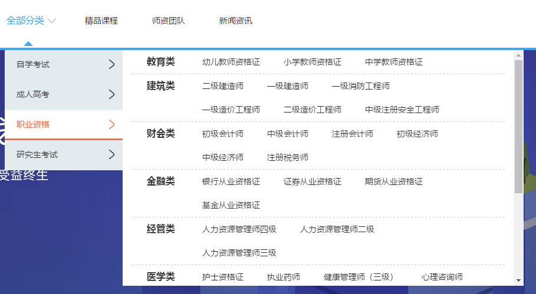Screen dimensions: 536x294
Task: Open 人力资源管理师四级 link
Action: [x=239, y=229]
